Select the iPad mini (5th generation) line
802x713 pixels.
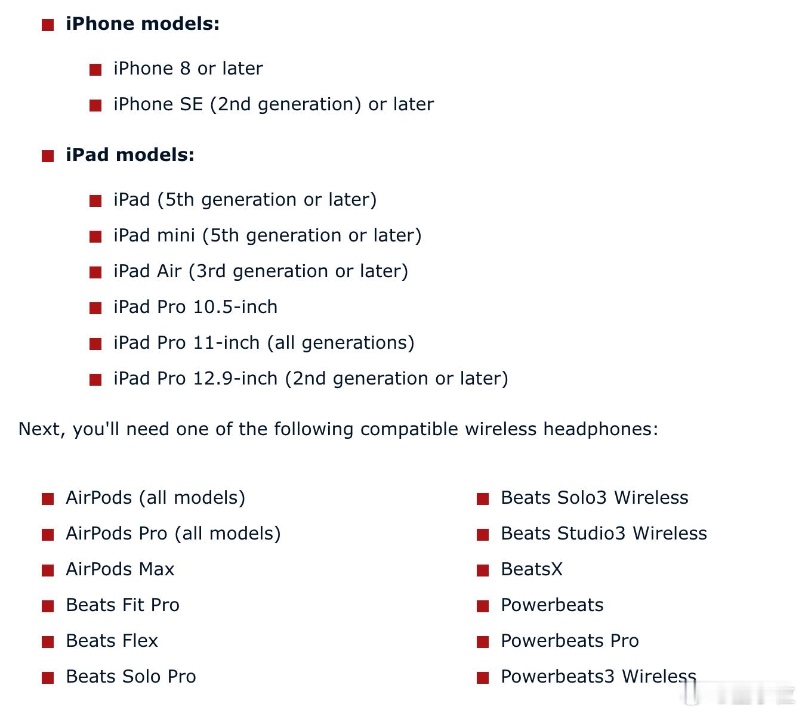268,235
